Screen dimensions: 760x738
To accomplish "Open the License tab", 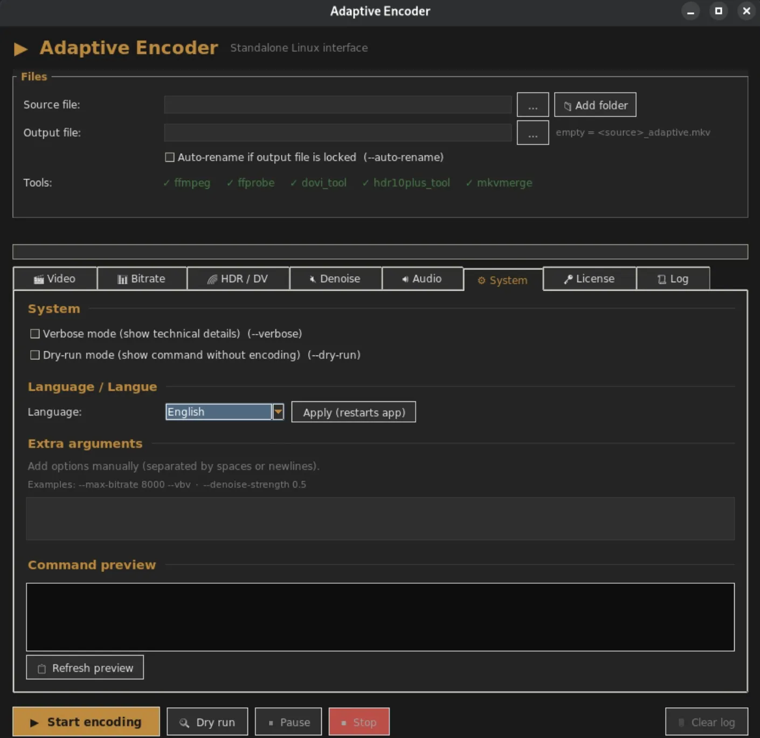I will click(590, 279).
